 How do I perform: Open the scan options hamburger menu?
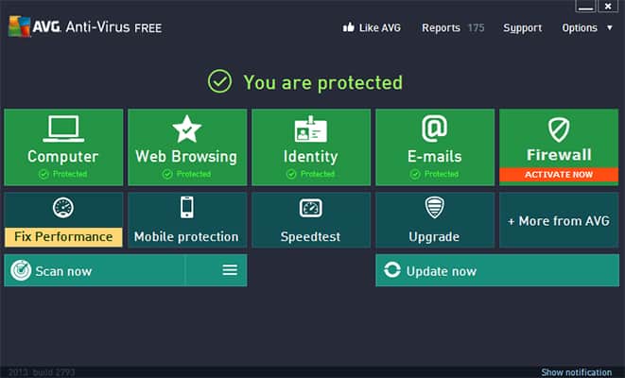click(x=230, y=270)
